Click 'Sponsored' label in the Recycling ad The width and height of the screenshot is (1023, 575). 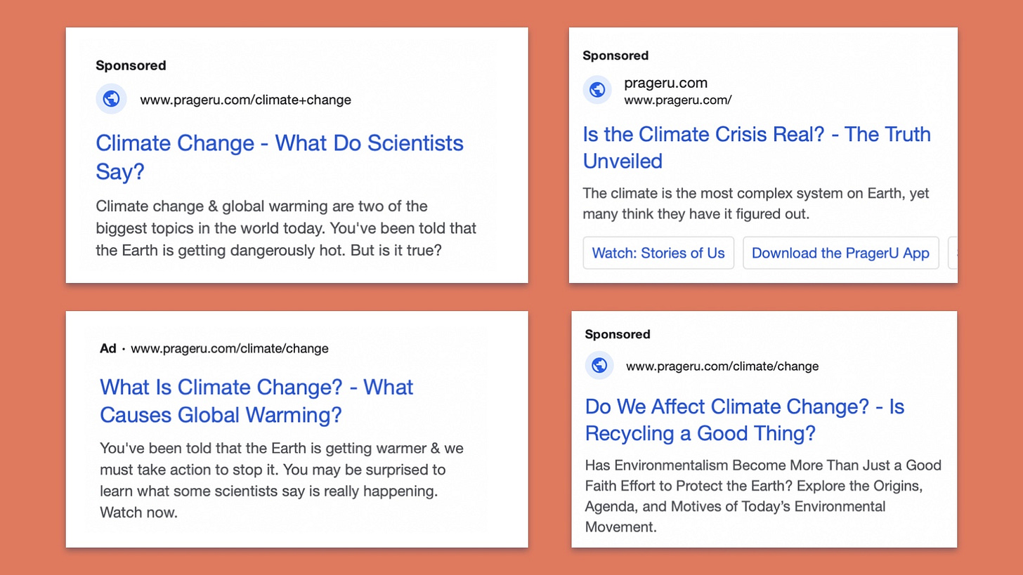[618, 334]
